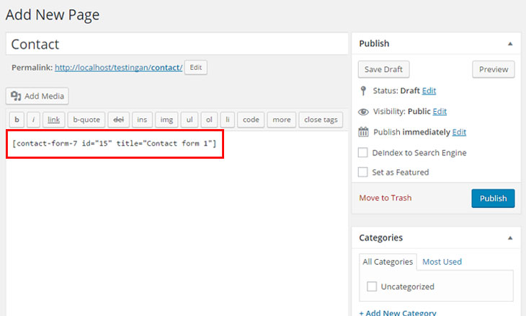Check the Set as Featured checkbox
Screen dimensions: 526x316
tap(362, 172)
